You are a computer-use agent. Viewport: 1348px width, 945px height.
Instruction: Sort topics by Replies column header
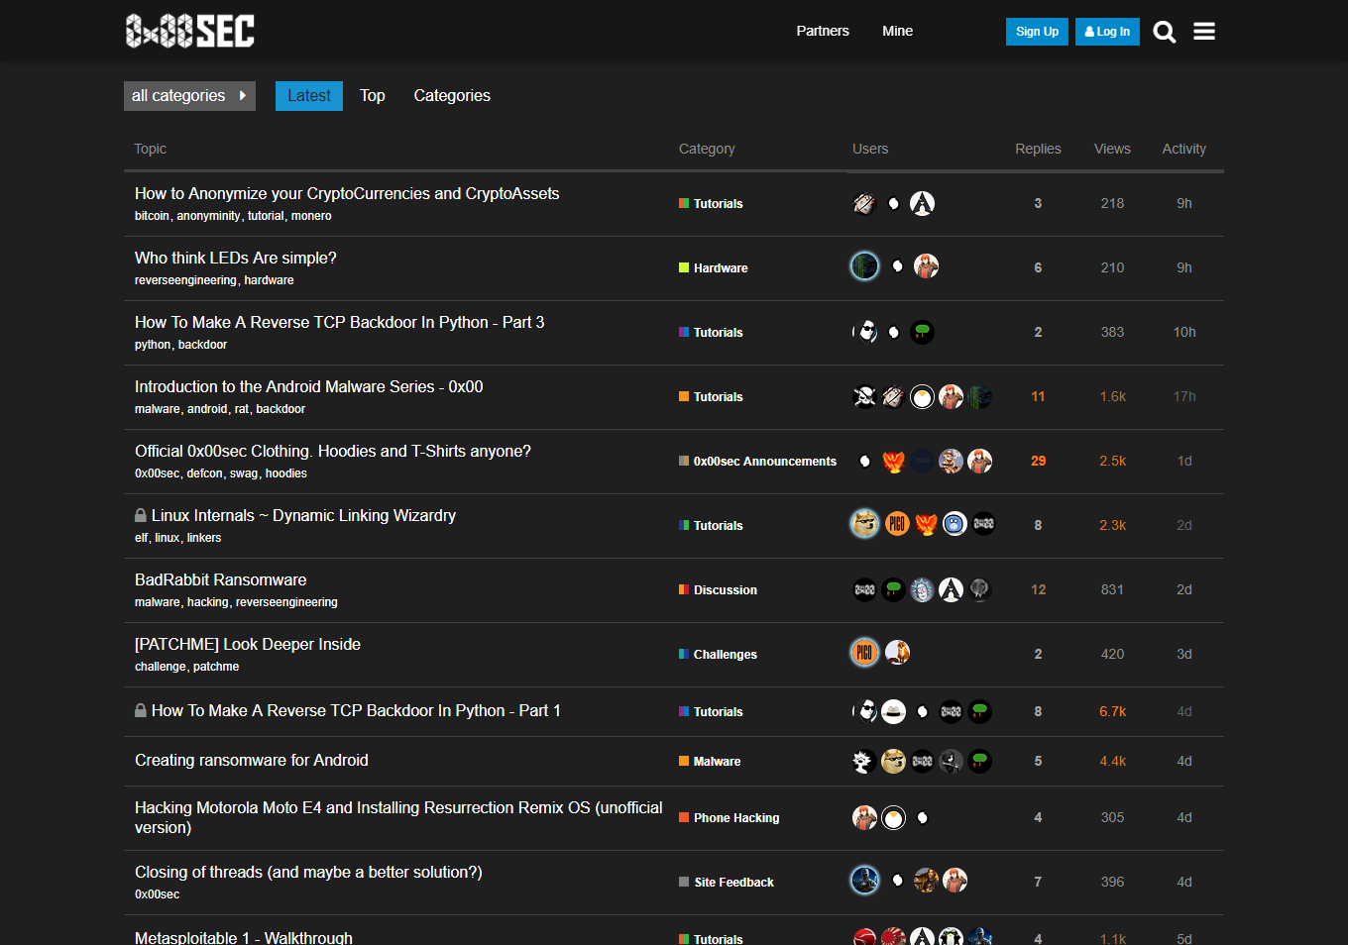1038,149
